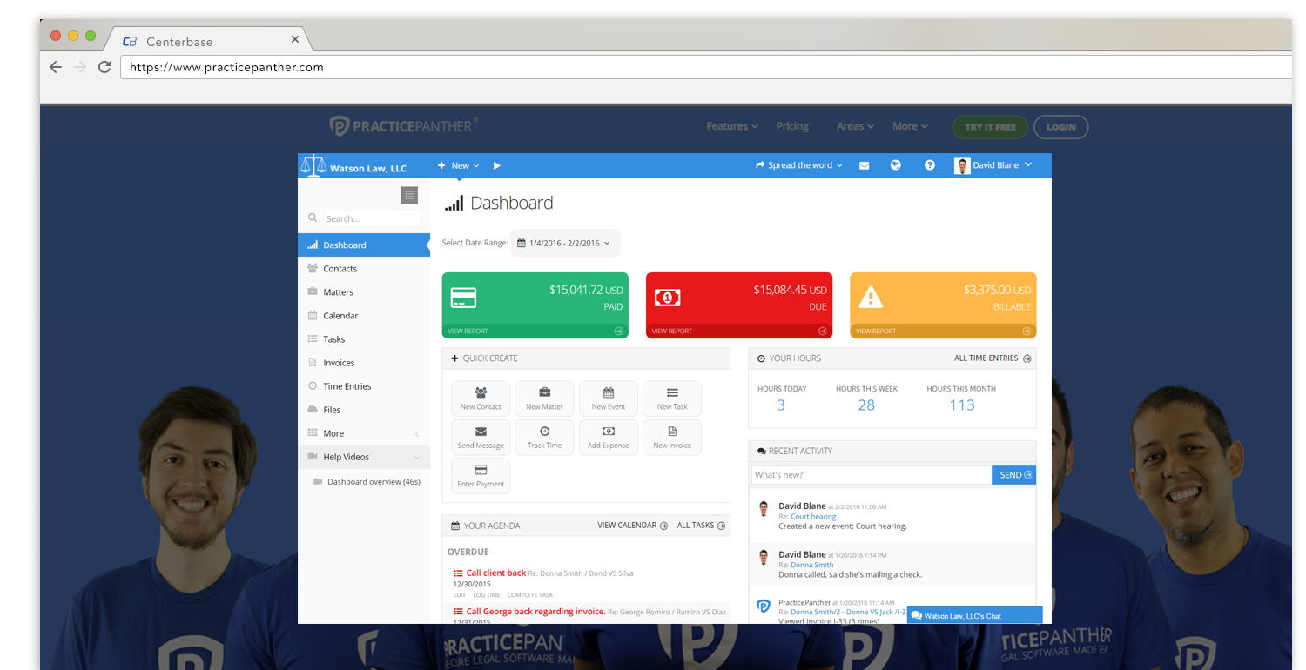Select the Track Time quick create tile
1306x670 pixels.
tap(544, 437)
